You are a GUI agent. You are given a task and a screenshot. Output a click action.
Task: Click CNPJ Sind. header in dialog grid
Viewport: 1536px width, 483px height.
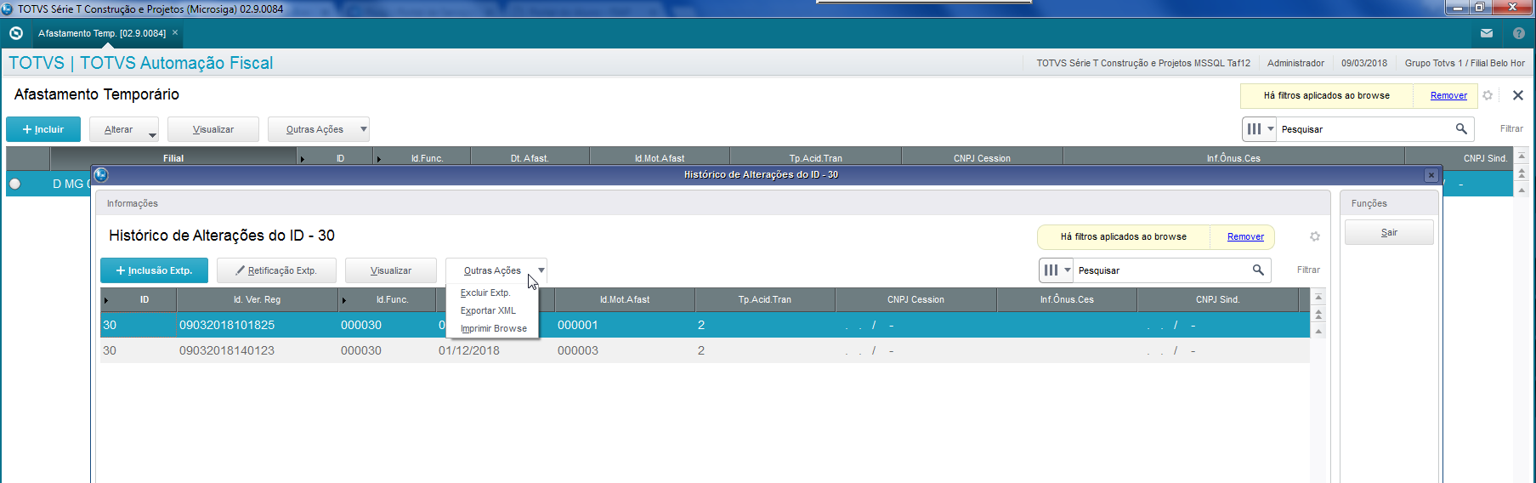tap(1217, 299)
